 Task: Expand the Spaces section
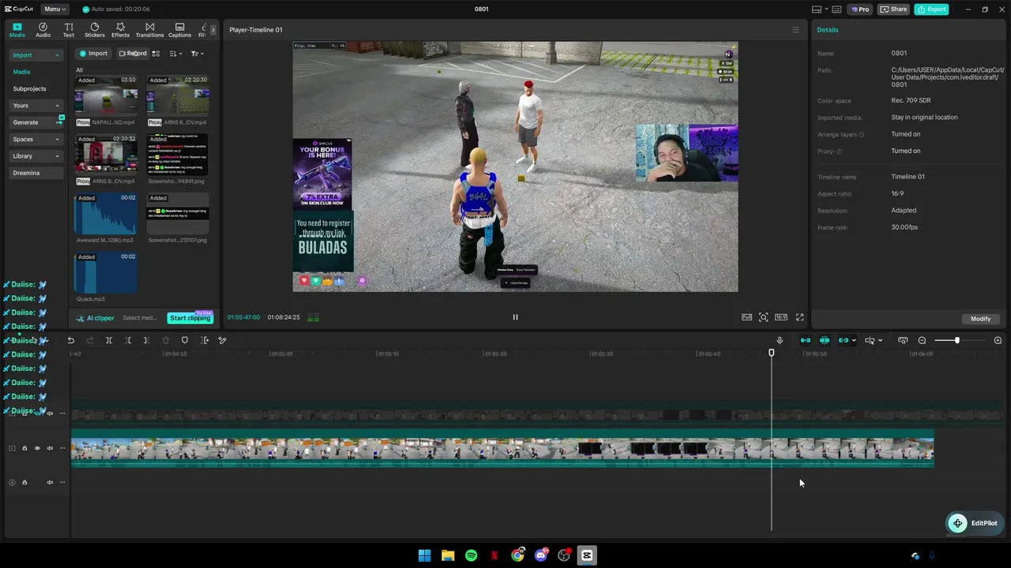[x=57, y=140]
